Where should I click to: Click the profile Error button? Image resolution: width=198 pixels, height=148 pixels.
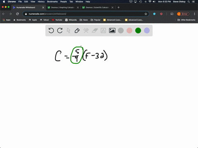coord(183,14)
